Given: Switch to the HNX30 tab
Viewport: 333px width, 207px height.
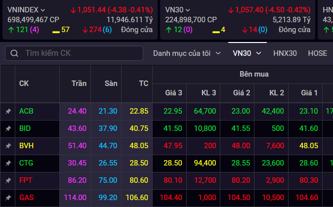Looking at the screenshot, I should (x=285, y=53).
